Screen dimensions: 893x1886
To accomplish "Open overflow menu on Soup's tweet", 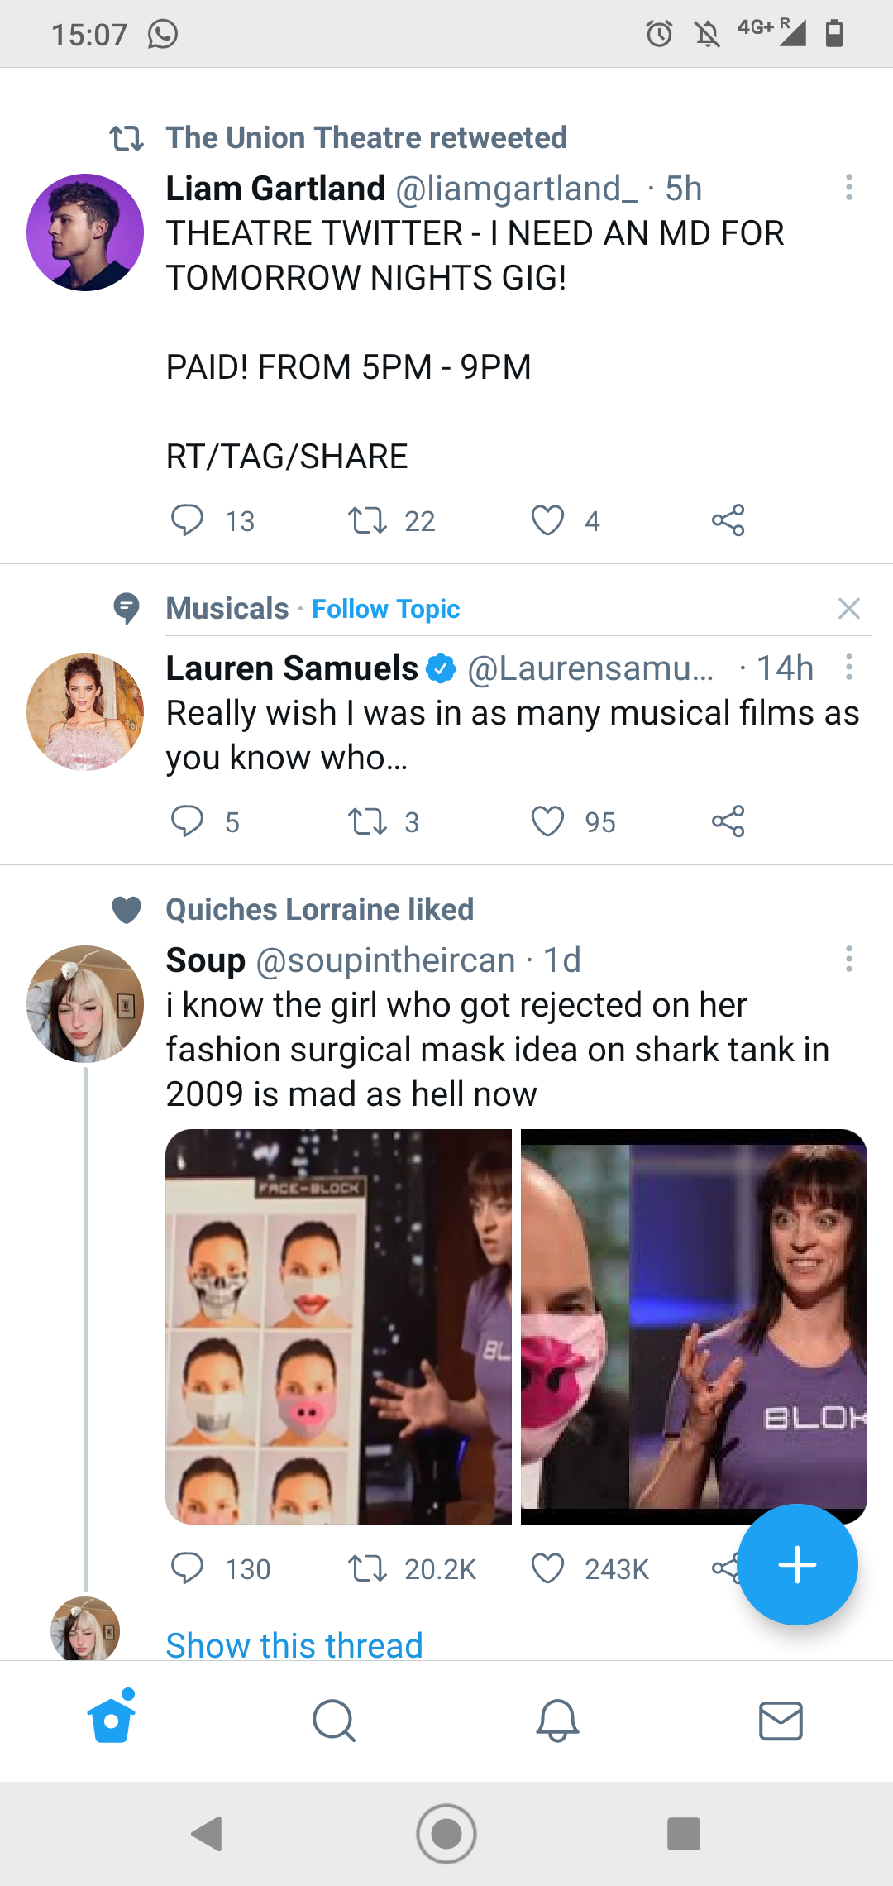I will 848,960.
